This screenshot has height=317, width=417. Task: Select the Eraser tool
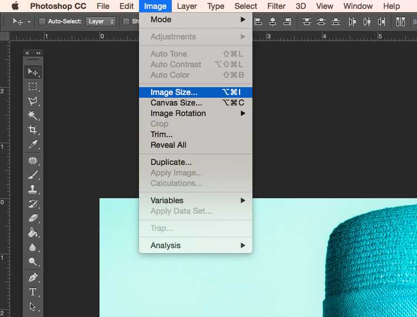pyautogui.click(x=33, y=218)
